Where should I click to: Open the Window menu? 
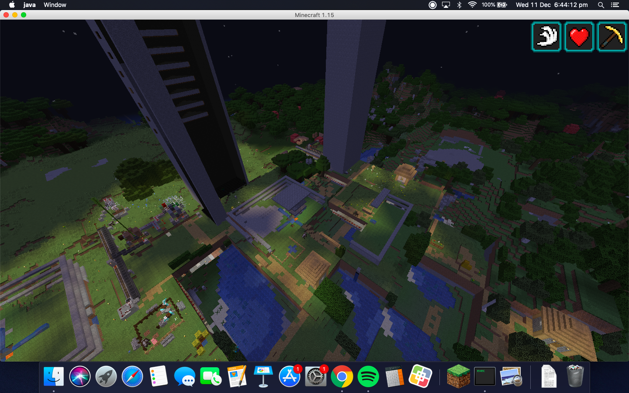tap(55, 5)
